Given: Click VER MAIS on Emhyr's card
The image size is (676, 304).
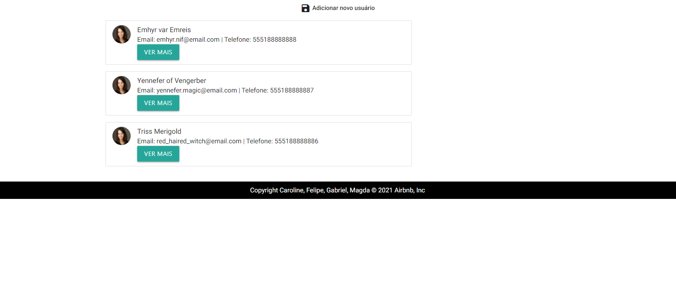Looking at the screenshot, I should (158, 52).
